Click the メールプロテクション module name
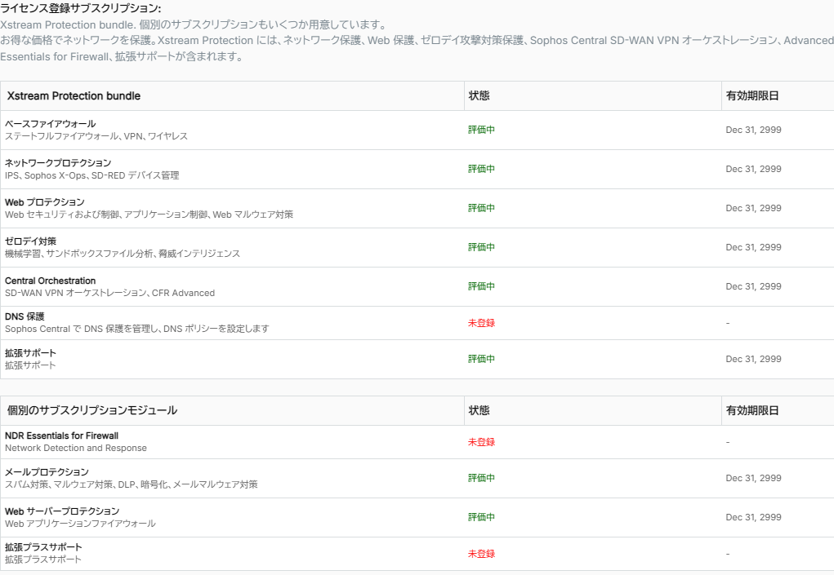This screenshot has width=834, height=575. pos(47,472)
